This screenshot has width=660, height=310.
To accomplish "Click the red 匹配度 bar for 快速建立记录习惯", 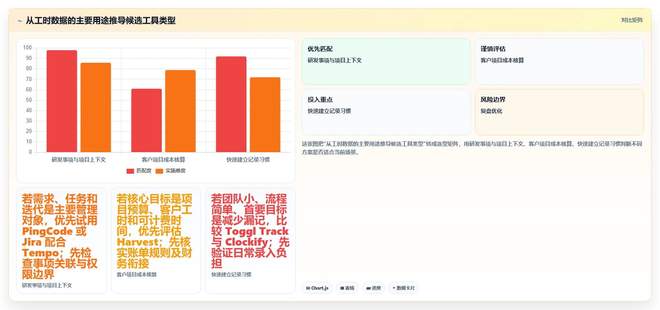I will click(x=231, y=104).
